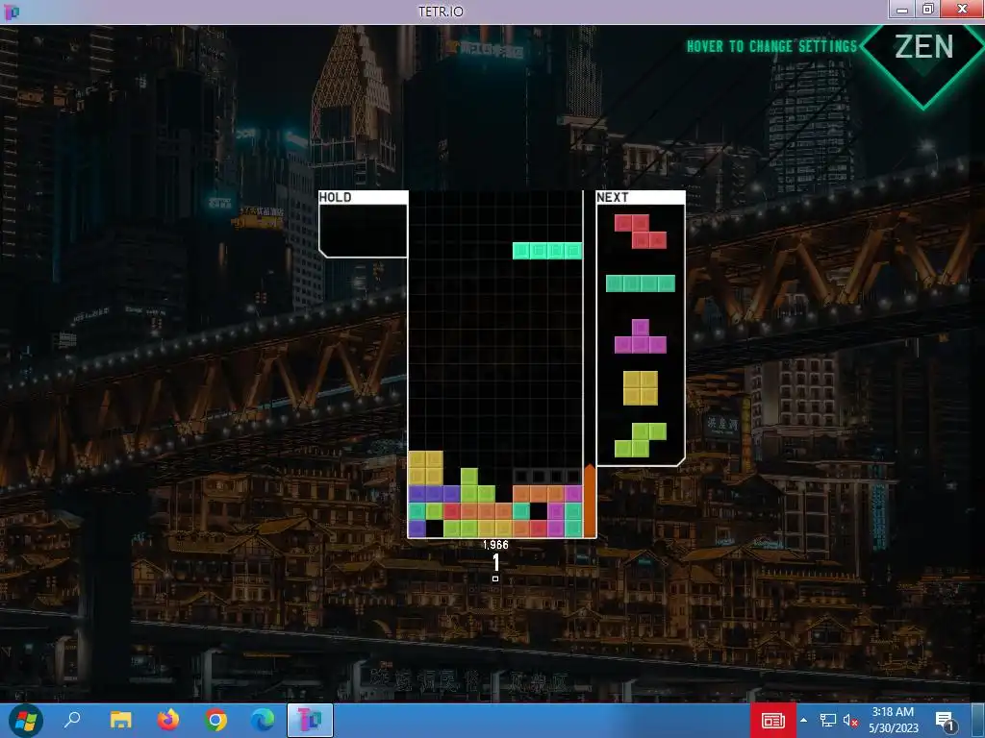
Task: Click the yellow O block stacked at left
Action: (x=425, y=468)
